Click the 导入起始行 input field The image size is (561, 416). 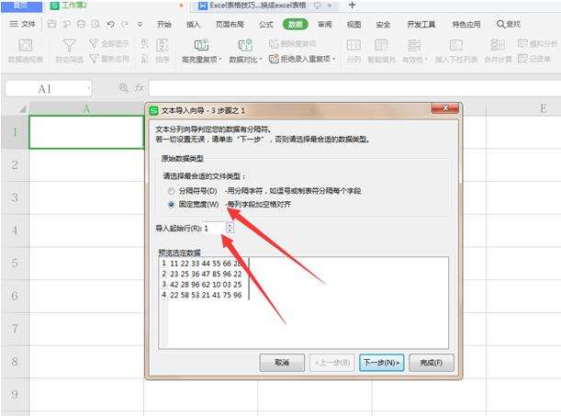click(x=214, y=228)
